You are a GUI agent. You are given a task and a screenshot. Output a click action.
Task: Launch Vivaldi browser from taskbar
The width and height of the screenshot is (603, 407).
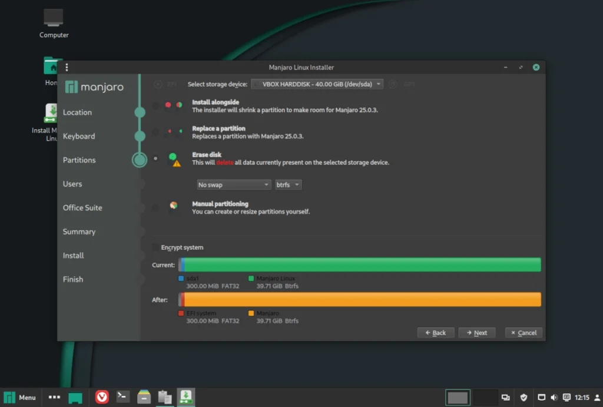[102, 397]
